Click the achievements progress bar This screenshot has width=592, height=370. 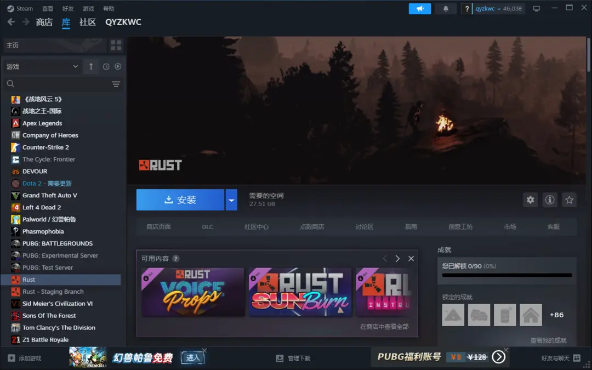coord(507,275)
